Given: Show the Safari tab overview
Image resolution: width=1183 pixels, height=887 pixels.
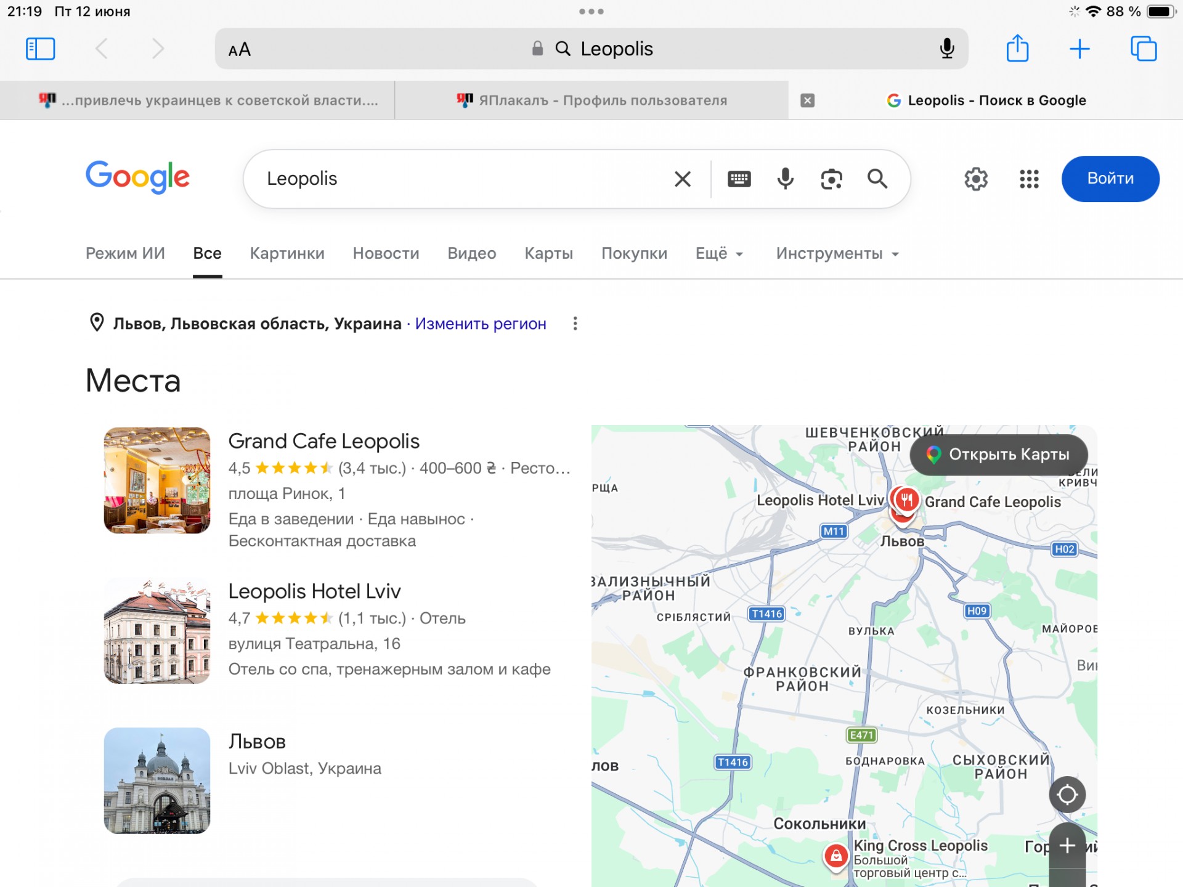Looking at the screenshot, I should (1144, 49).
